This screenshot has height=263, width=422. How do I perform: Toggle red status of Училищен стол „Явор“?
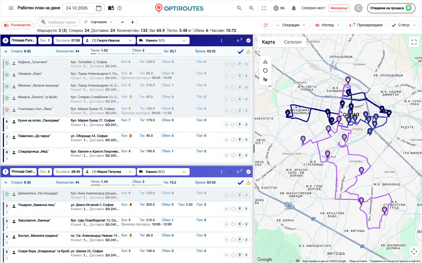[x=7, y=110]
